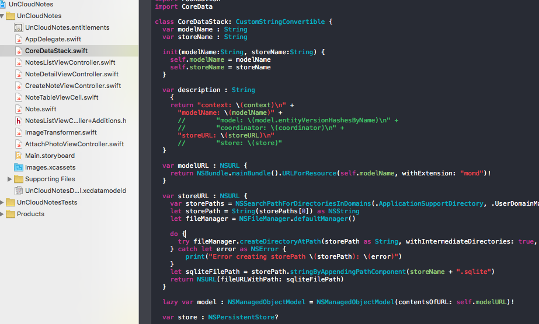Open the Images.xcassets asset catalog icon
Image resolution: width=539 pixels, height=324 pixels.
tap(19, 167)
